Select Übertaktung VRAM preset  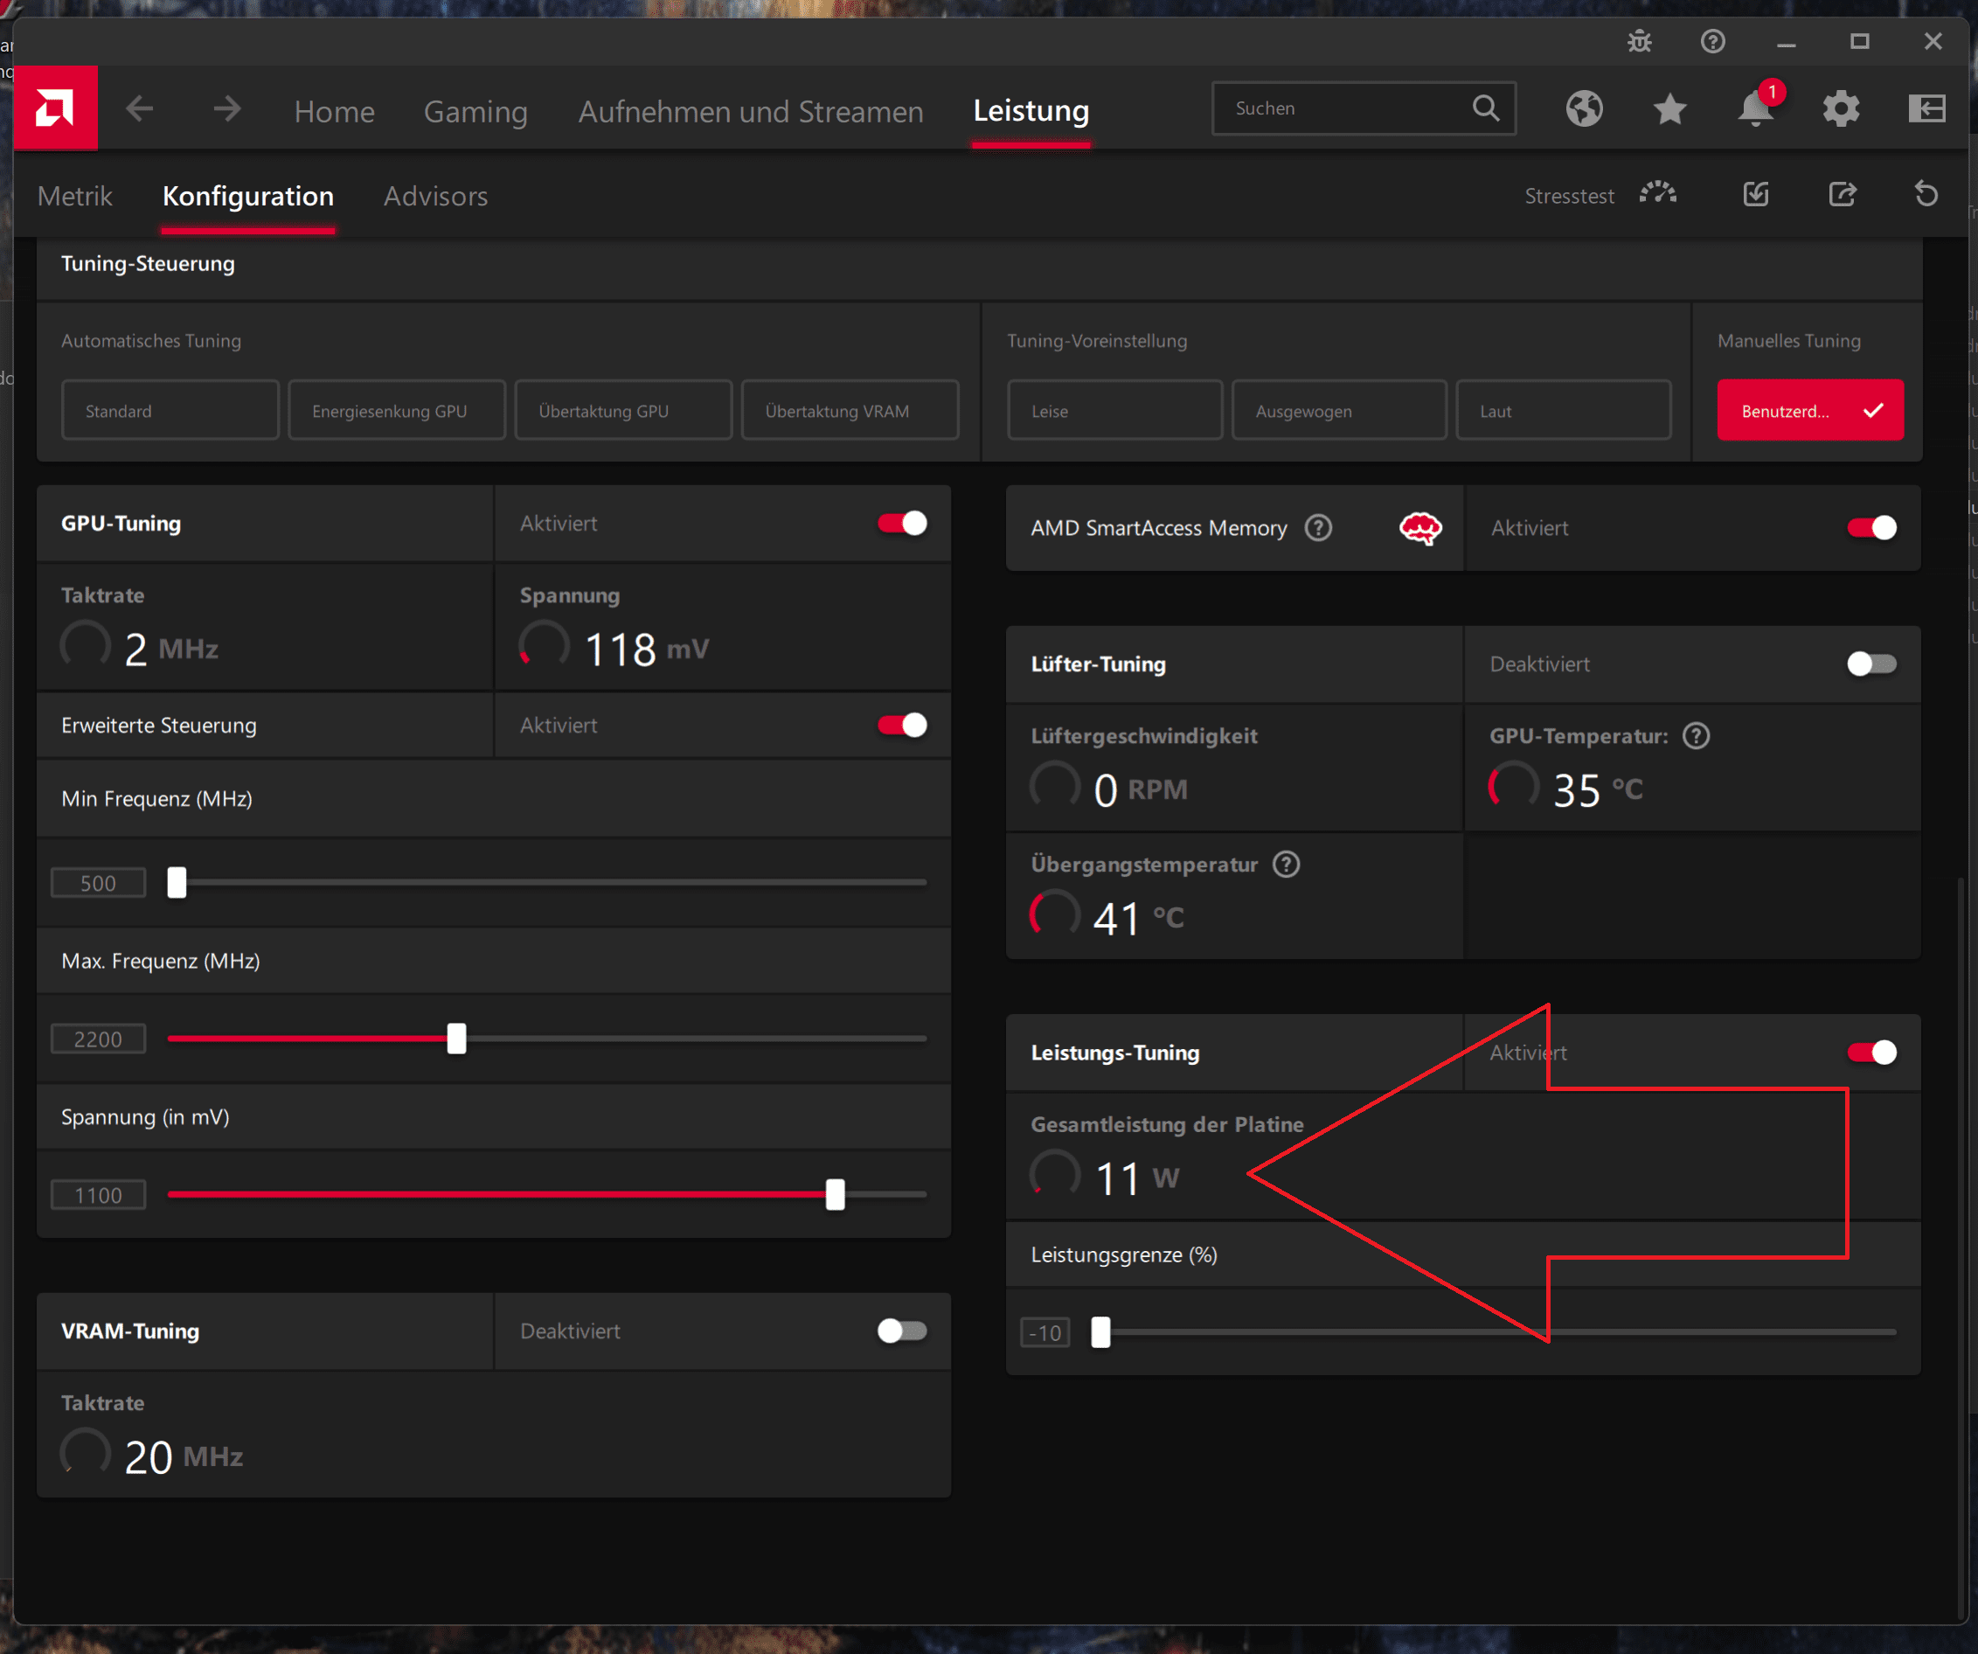850,411
